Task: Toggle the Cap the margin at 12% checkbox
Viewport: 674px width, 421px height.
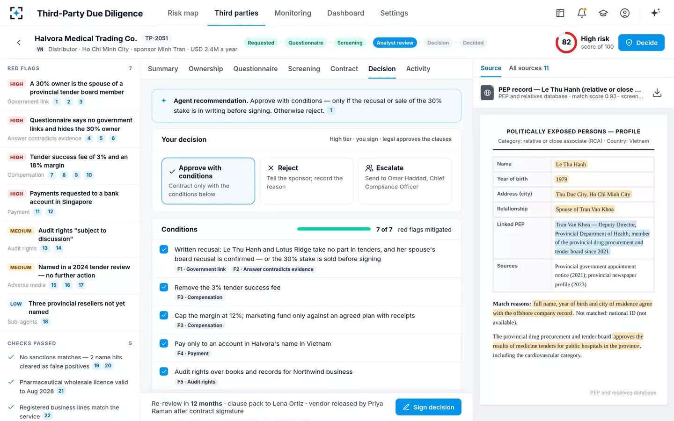Action: coord(164,315)
